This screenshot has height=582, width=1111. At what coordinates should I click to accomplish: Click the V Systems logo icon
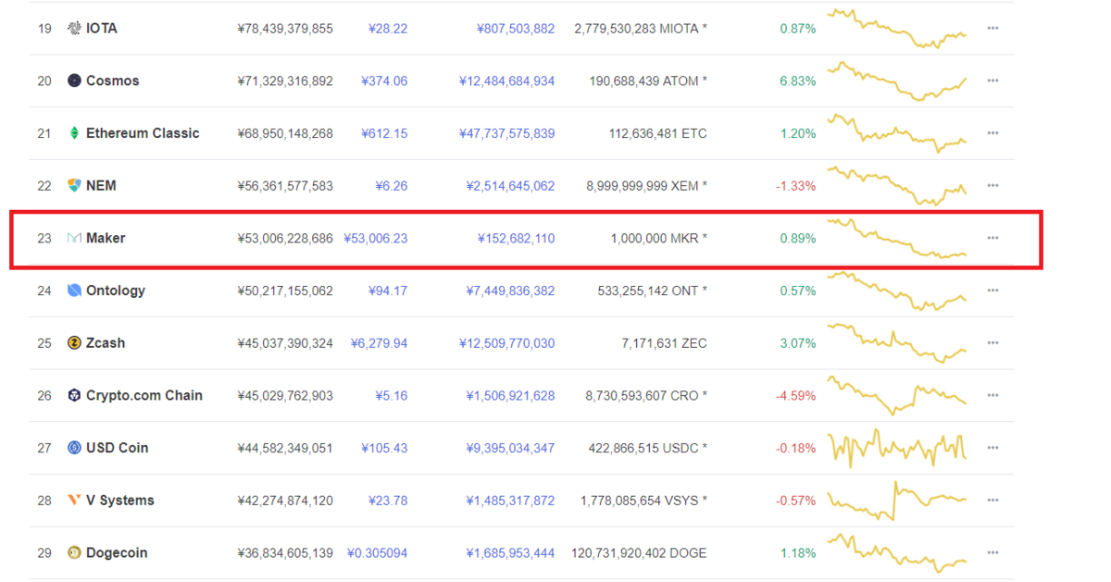[74, 501]
